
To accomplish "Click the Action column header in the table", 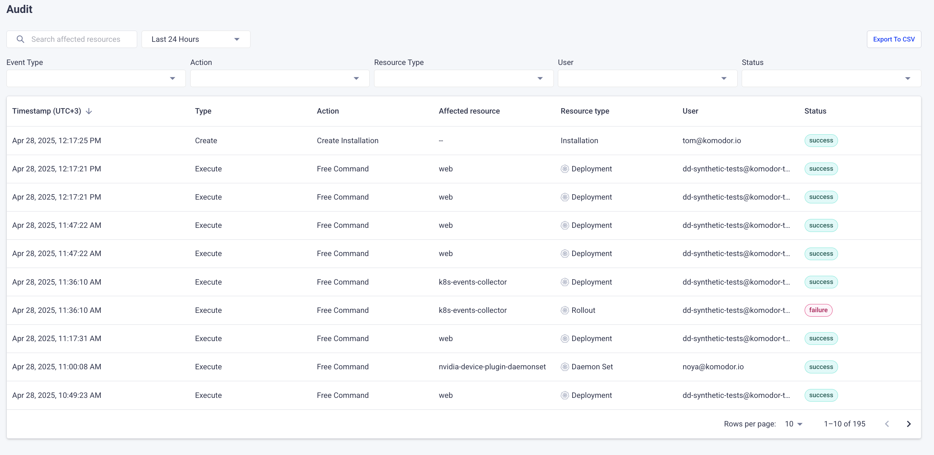I will click(x=328, y=111).
